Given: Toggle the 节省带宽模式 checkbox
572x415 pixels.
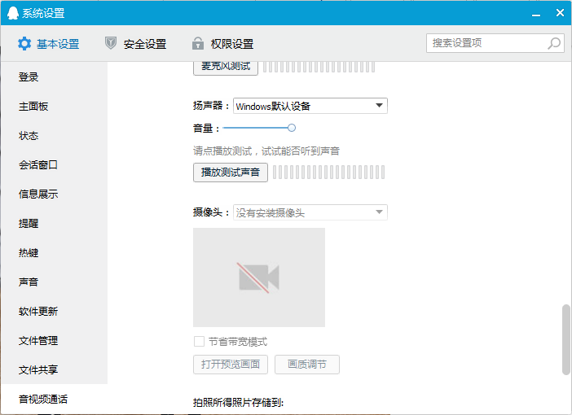Looking at the screenshot, I should point(199,342).
